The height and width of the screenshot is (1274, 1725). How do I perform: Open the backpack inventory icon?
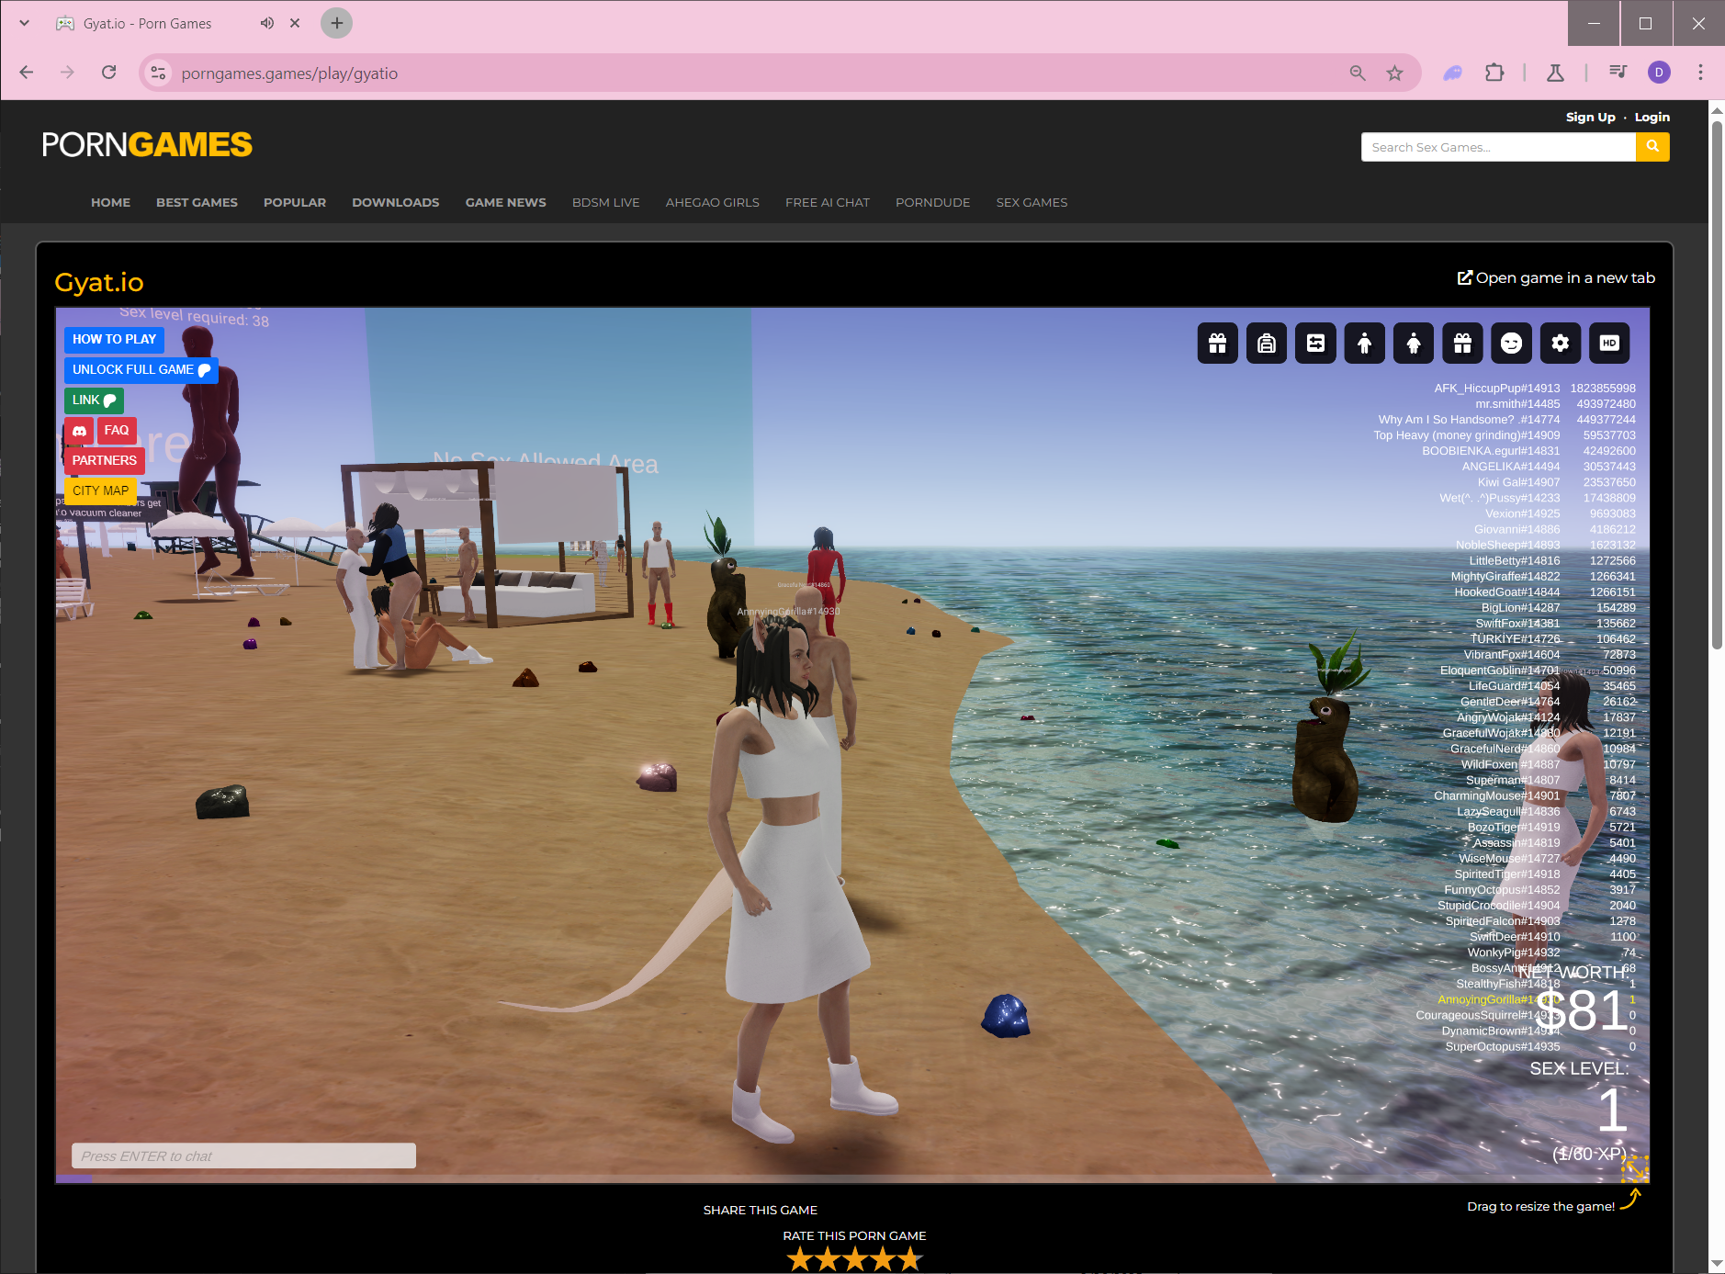(1267, 344)
